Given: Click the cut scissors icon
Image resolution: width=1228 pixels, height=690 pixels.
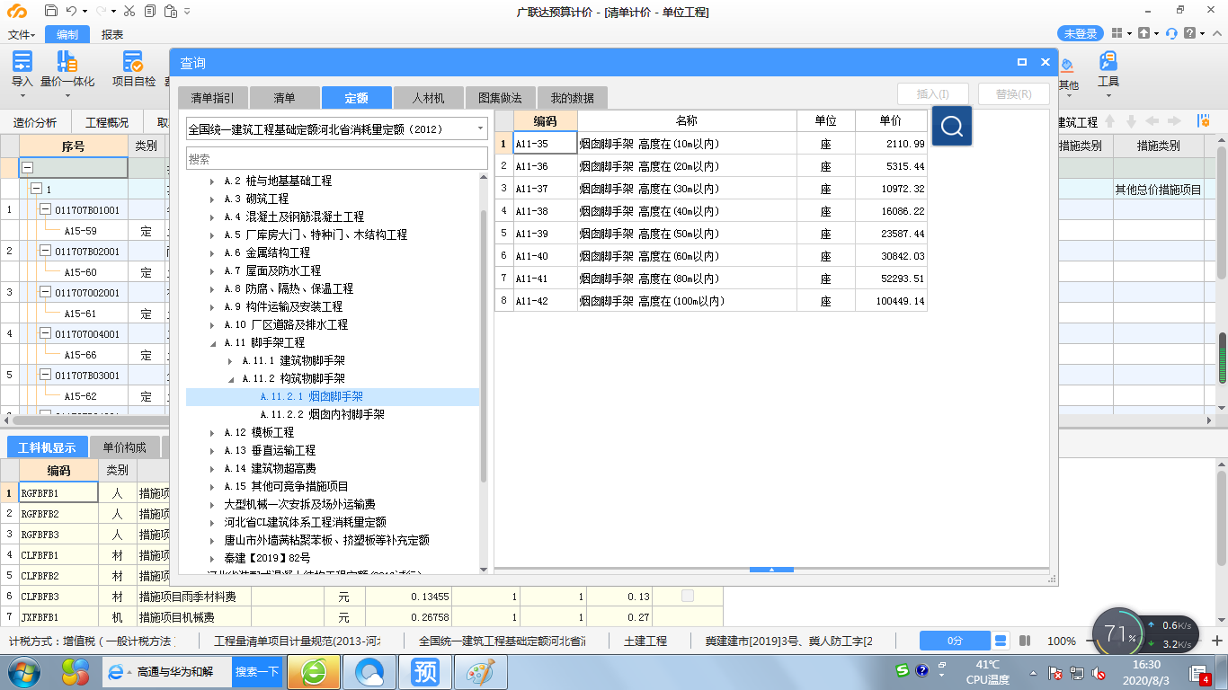Looking at the screenshot, I should pyautogui.click(x=129, y=11).
